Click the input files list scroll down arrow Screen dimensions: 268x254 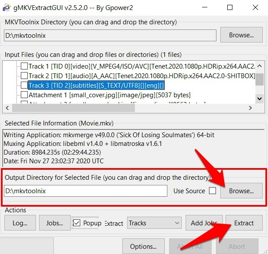pyautogui.click(x=259, y=99)
